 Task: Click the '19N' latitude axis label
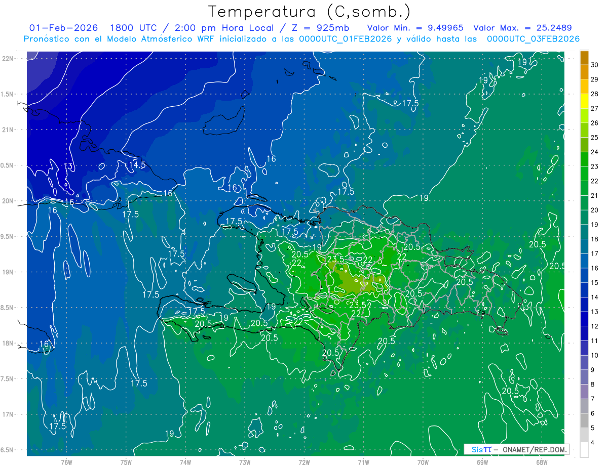coord(8,272)
